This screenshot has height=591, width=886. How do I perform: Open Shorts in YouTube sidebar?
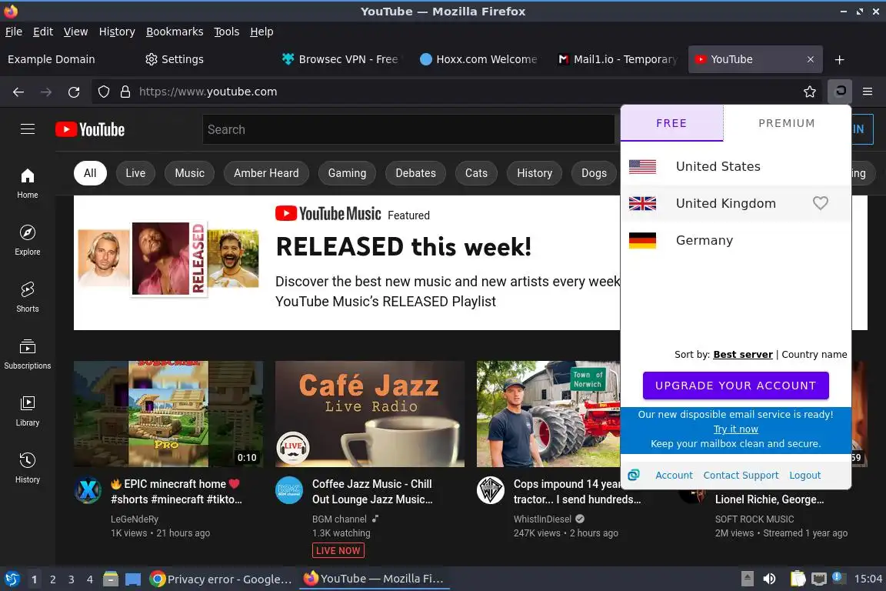coord(27,298)
